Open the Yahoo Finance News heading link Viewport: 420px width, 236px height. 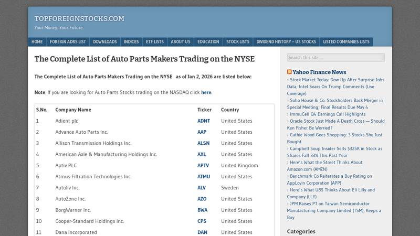pos(319,72)
